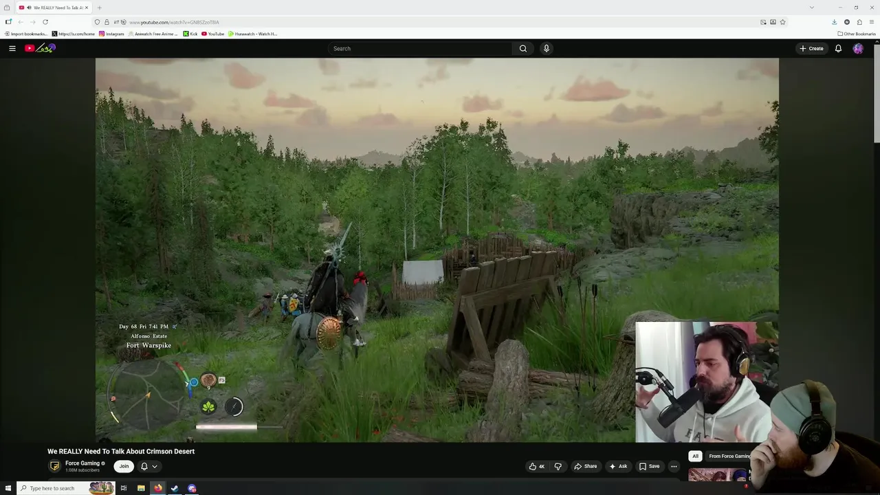
Task: Open the Windows Start menu
Action: (8, 488)
